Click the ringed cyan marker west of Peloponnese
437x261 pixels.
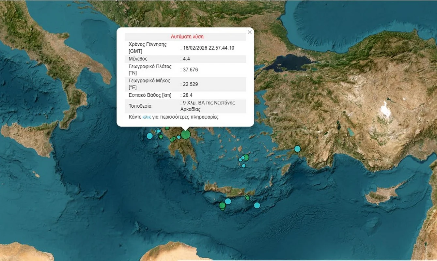click(158, 131)
